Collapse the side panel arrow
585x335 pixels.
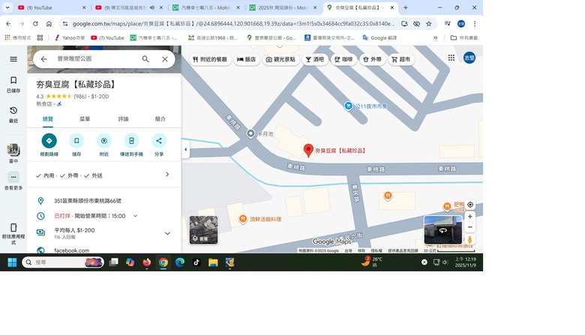[185, 149]
